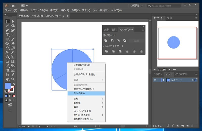Search in Adobe Stock field
This screenshot has width=202, height=131.
click(x=164, y=6)
